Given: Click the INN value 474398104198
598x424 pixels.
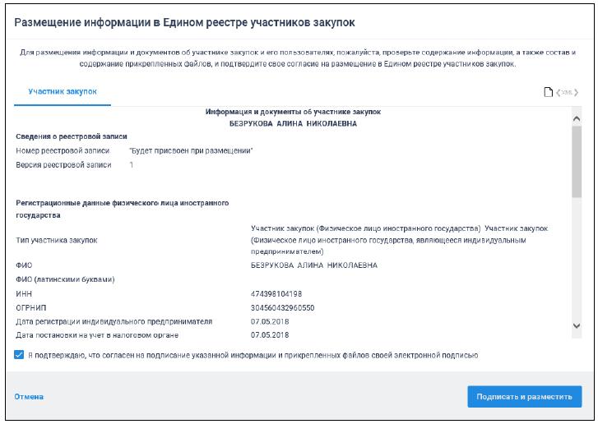Looking at the screenshot, I should 276,293.
